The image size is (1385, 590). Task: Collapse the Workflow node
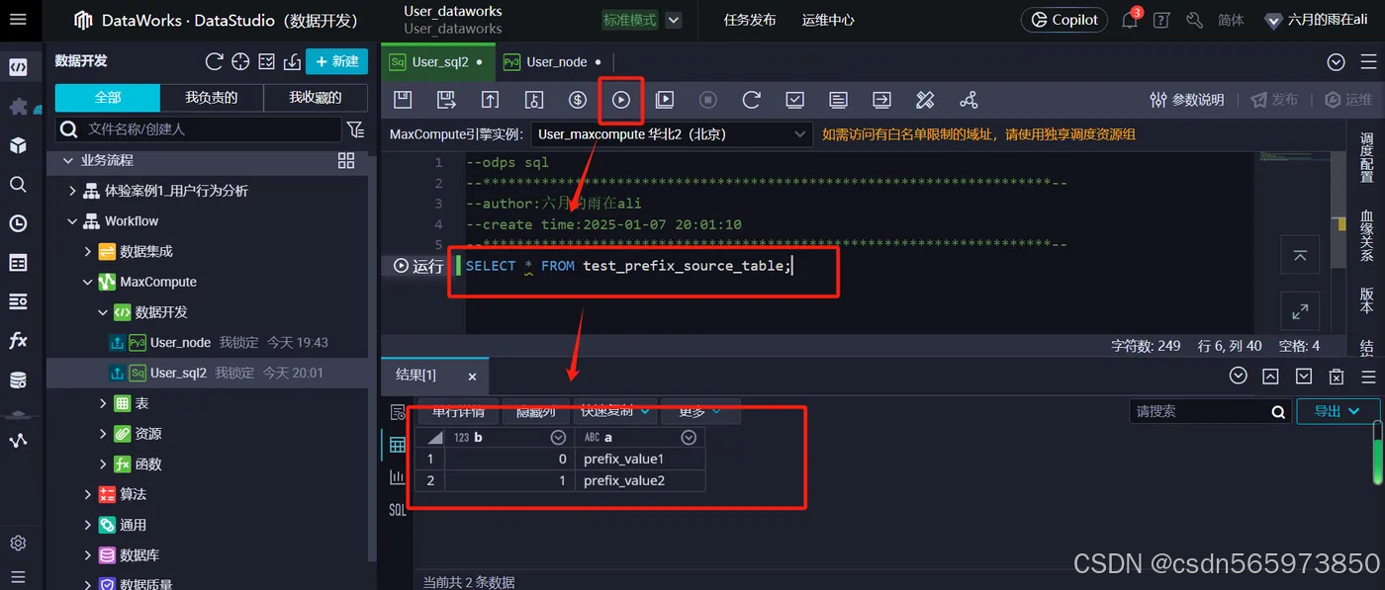(72, 221)
